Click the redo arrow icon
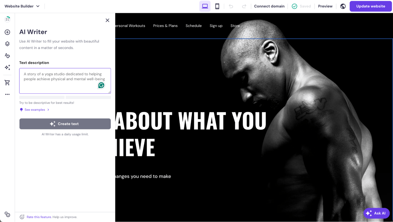Image resolution: width=393 pixels, height=222 pixels. (244, 6)
